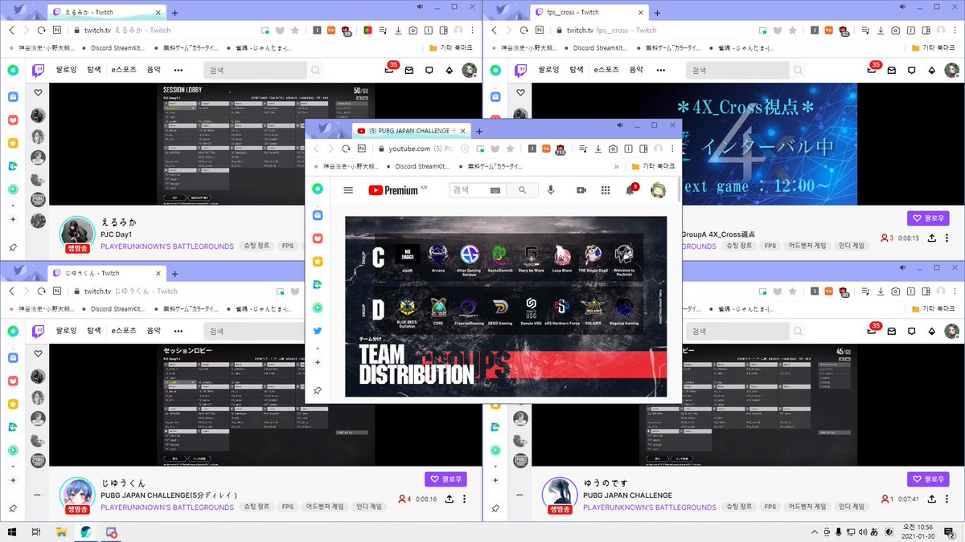Select the じゅうくん - Twitch tab
Screen dimensions: 965x542
(106, 273)
